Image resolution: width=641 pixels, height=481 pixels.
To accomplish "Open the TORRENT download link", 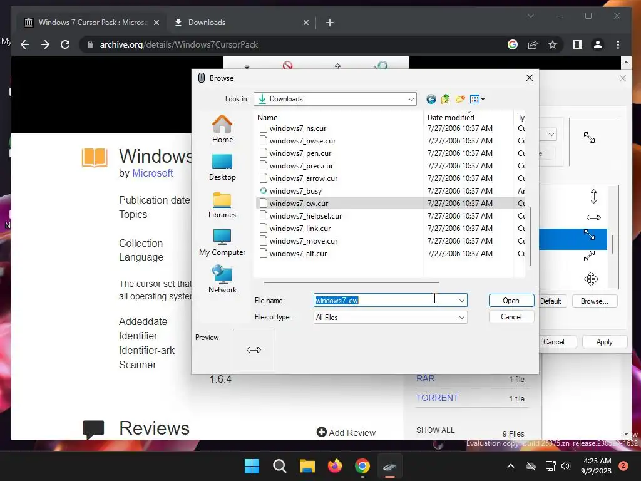I will click(437, 398).
